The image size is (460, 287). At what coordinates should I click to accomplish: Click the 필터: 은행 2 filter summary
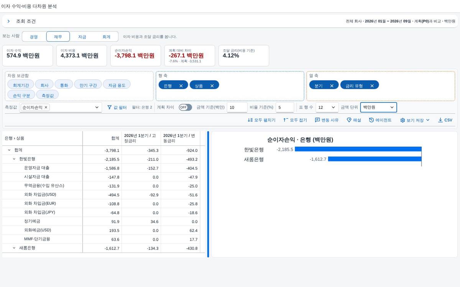tap(142, 108)
